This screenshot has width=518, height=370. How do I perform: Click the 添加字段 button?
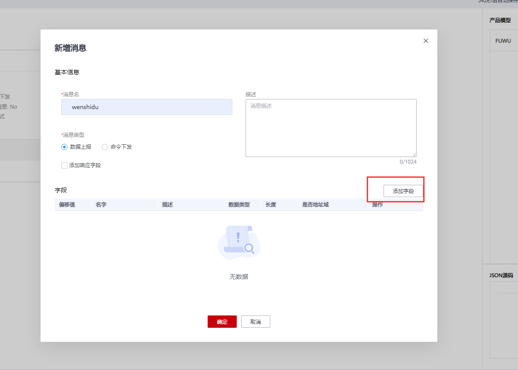pyautogui.click(x=403, y=191)
